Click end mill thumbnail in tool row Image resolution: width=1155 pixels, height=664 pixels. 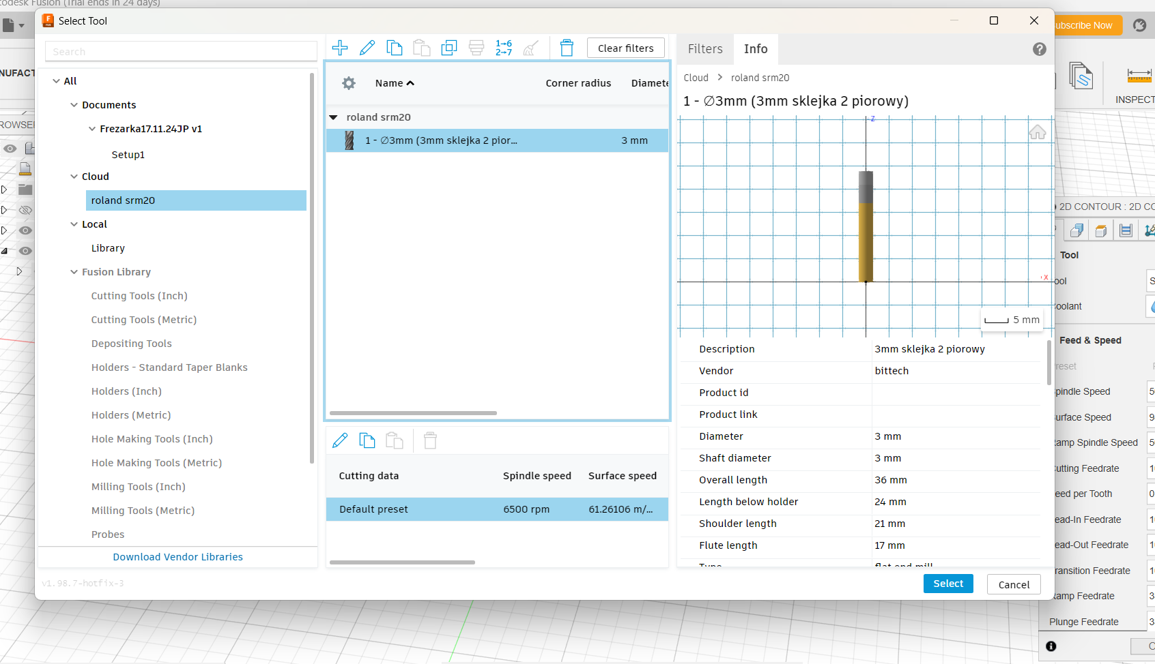350,140
